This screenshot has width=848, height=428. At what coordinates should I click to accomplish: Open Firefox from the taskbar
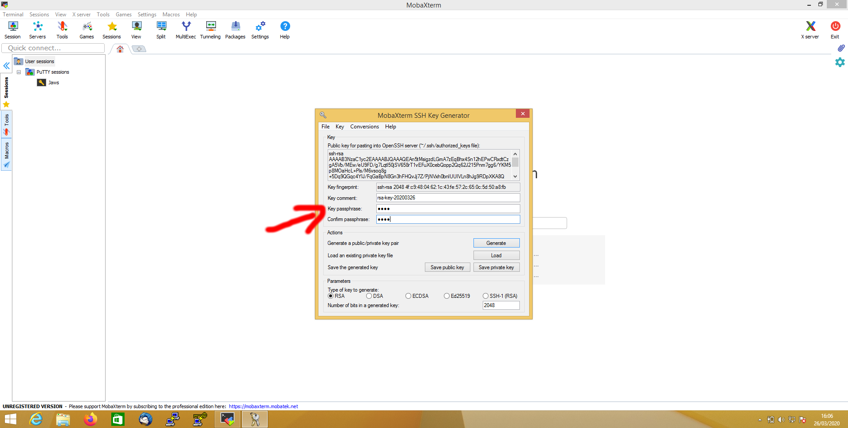point(91,419)
